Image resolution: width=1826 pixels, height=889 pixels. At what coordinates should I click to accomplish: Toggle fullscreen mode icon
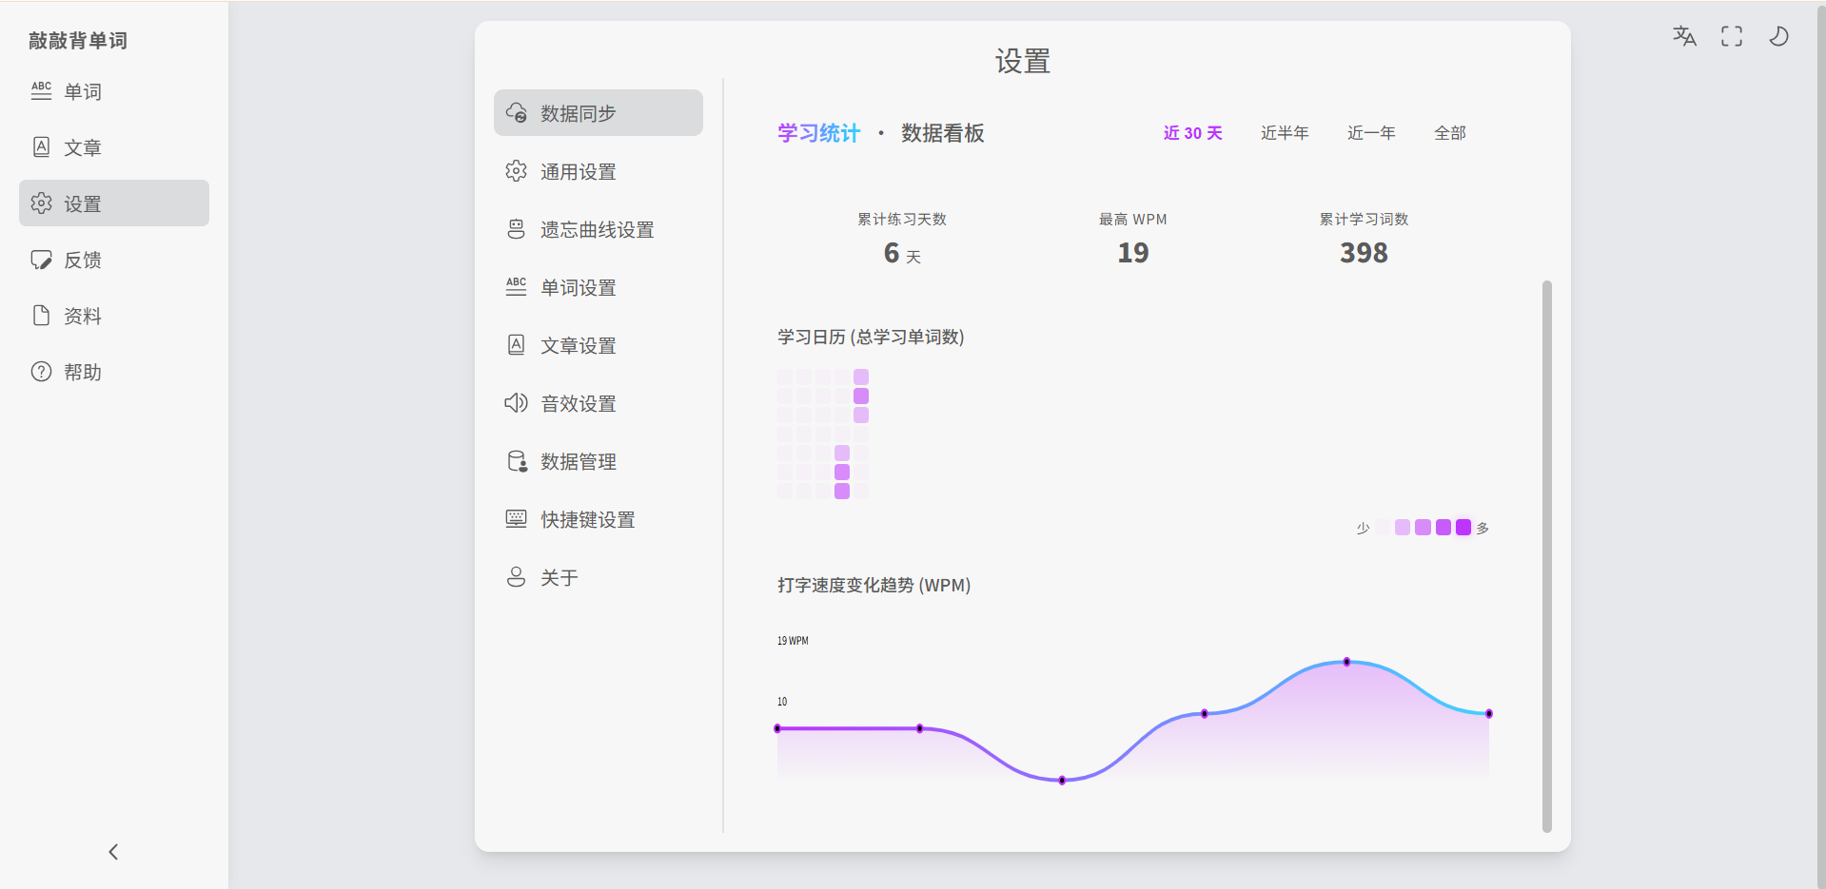pos(1732,36)
